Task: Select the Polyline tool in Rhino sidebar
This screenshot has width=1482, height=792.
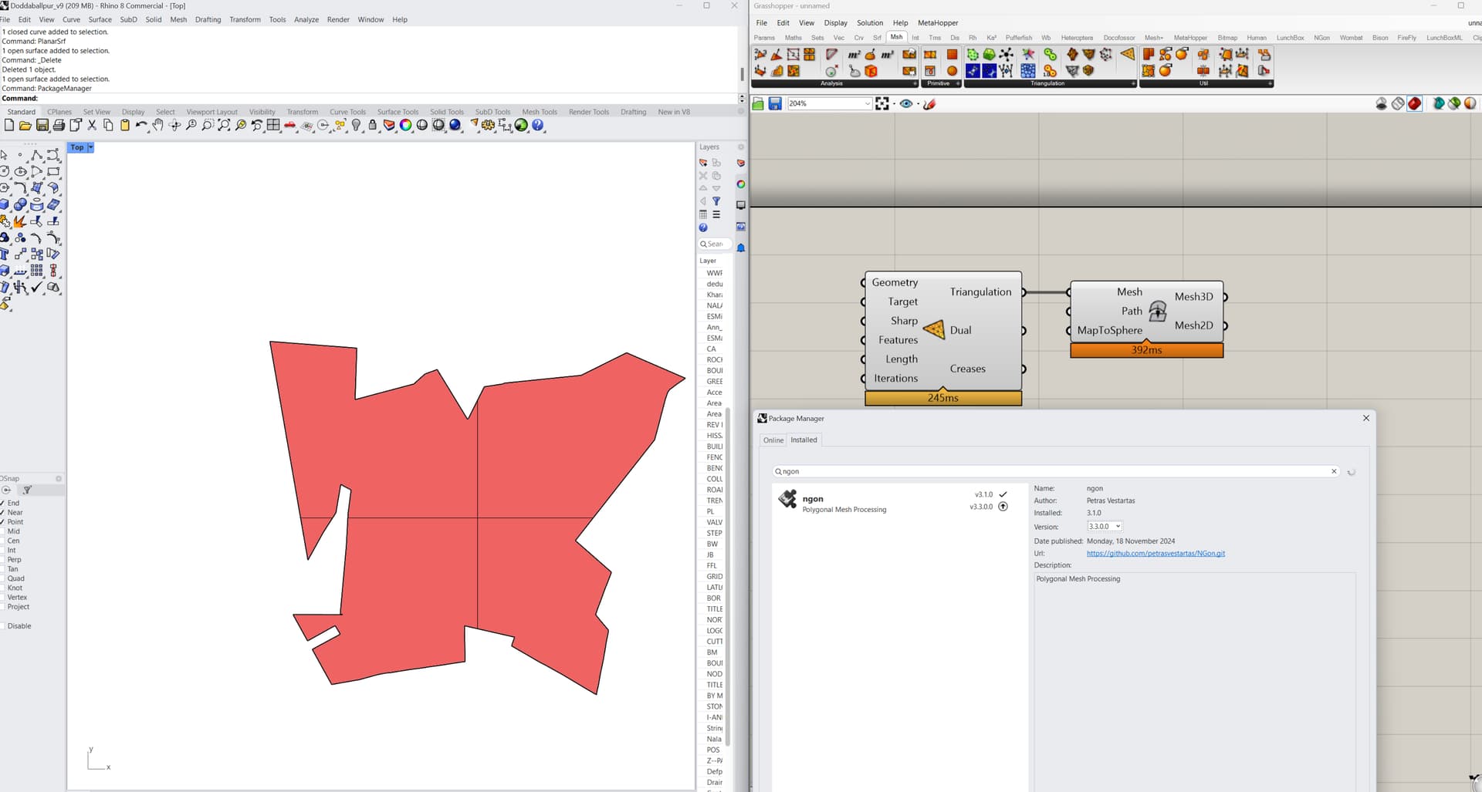Action: coord(37,155)
